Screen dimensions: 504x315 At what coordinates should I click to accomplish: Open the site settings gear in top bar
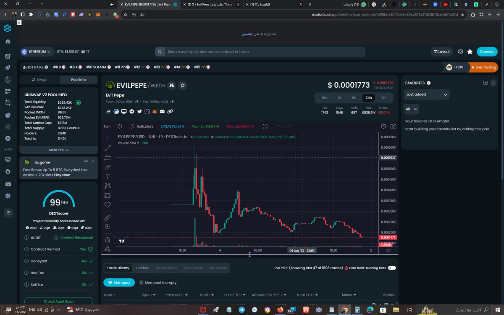[x=460, y=52]
